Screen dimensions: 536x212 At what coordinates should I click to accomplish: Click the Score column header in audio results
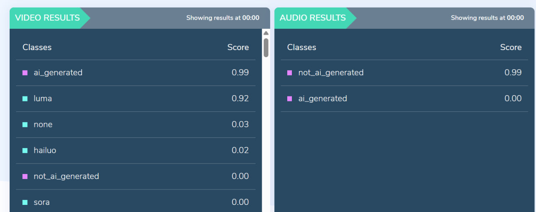(x=510, y=47)
